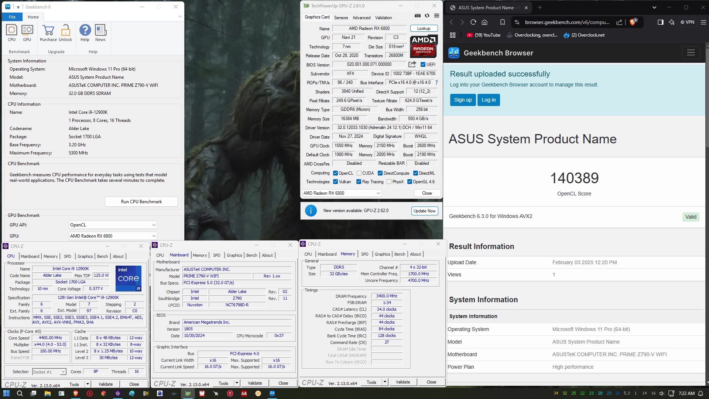Toggle the Vulkan checkbox in GPU-Z
The image size is (709, 399).
[x=335, y=182]
